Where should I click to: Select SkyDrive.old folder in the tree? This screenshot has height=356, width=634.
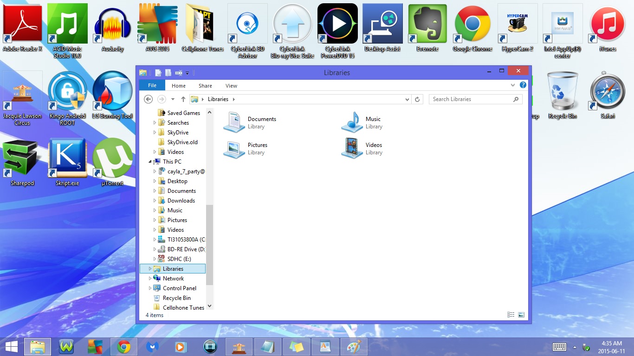point(178,142)
